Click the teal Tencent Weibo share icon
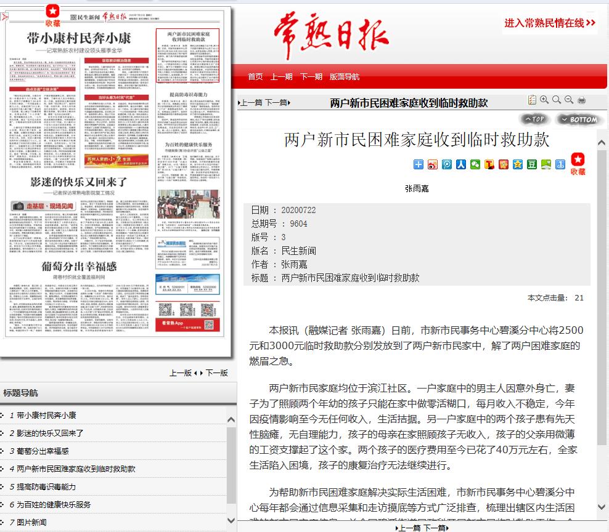Screen dimensions: 609x532 [447, 164]
